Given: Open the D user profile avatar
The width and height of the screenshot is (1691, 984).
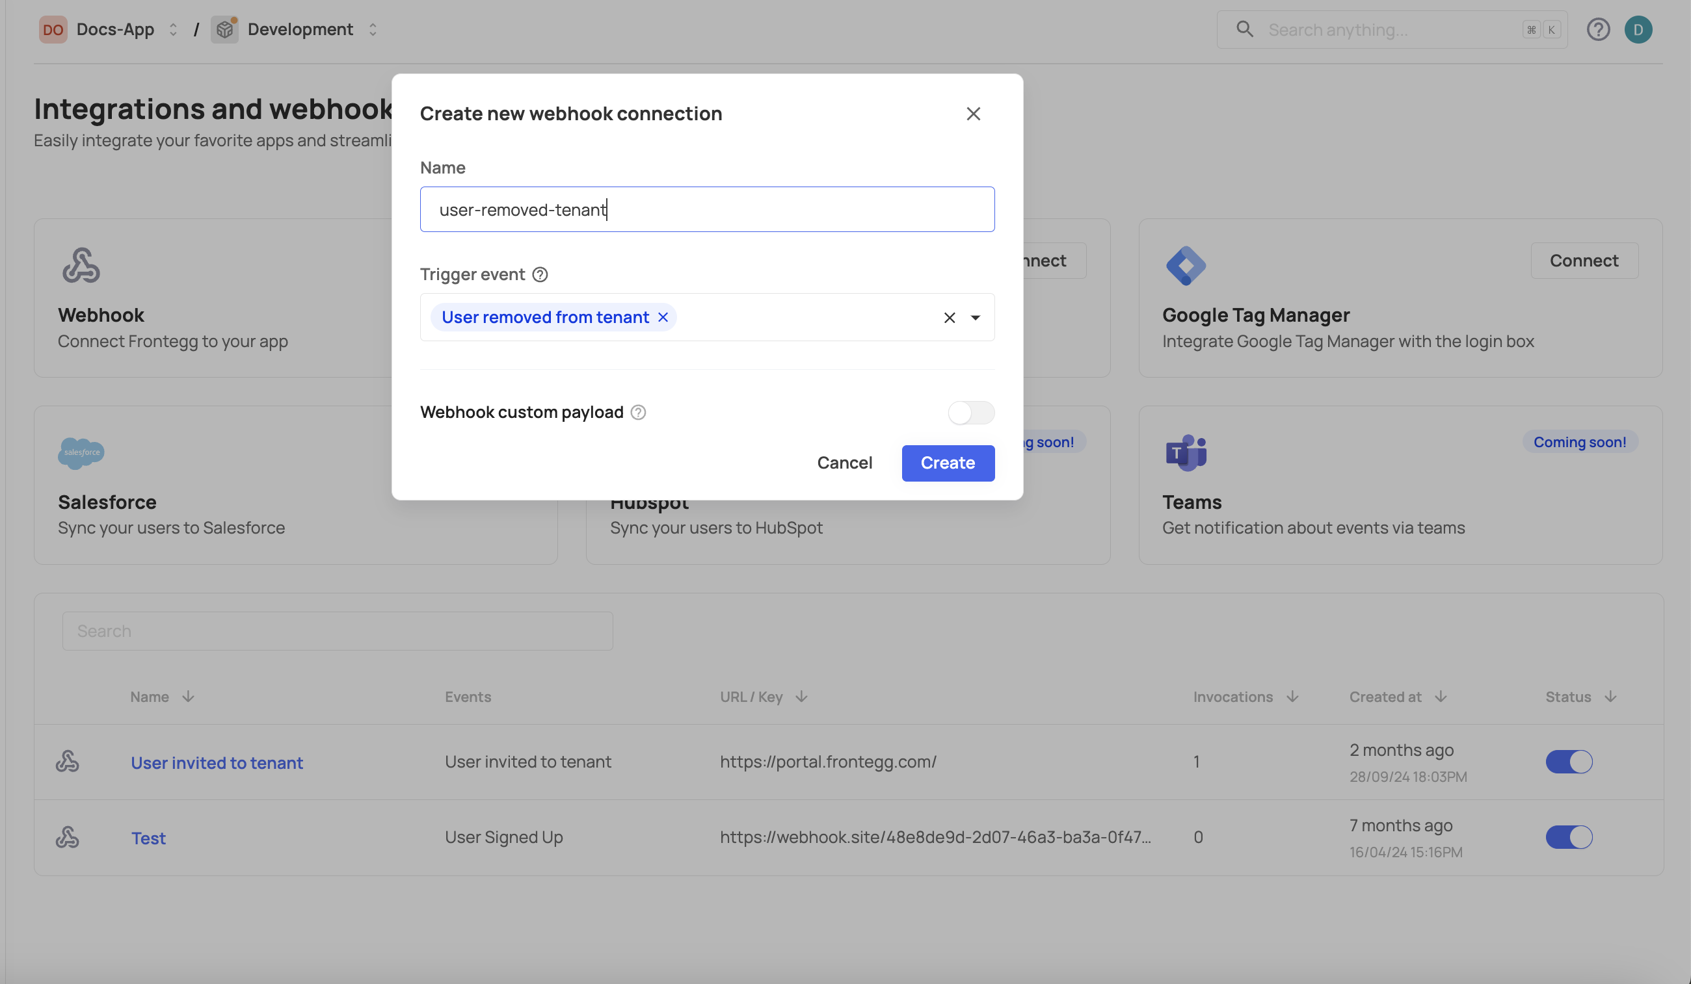Looking at the screenshot, I should tap(1638, 29).
